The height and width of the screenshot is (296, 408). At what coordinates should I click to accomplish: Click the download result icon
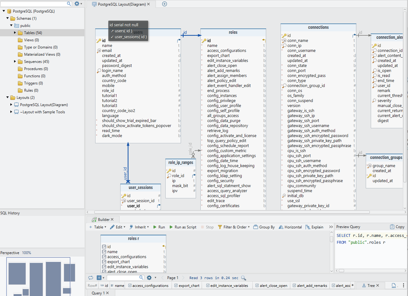[x=99, y=278]
